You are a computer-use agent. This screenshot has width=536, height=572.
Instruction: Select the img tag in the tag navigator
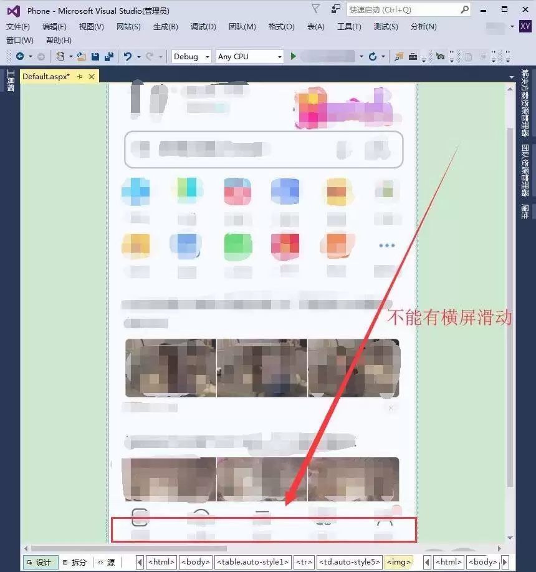(399, 561)
